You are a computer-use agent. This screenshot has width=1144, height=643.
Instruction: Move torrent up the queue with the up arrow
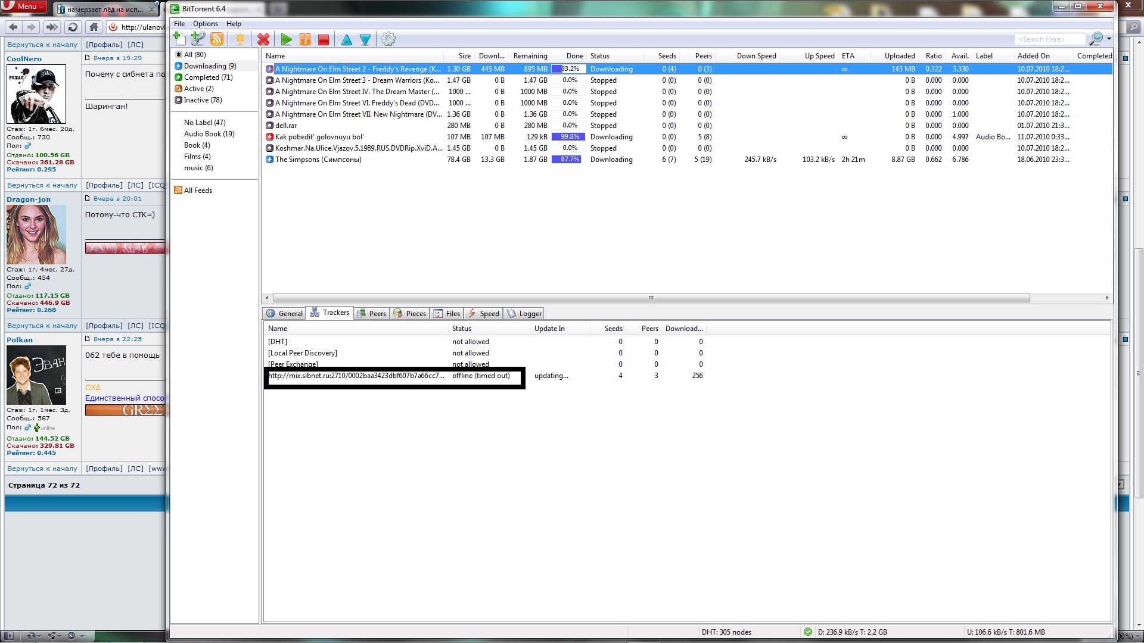coord(346,39)
